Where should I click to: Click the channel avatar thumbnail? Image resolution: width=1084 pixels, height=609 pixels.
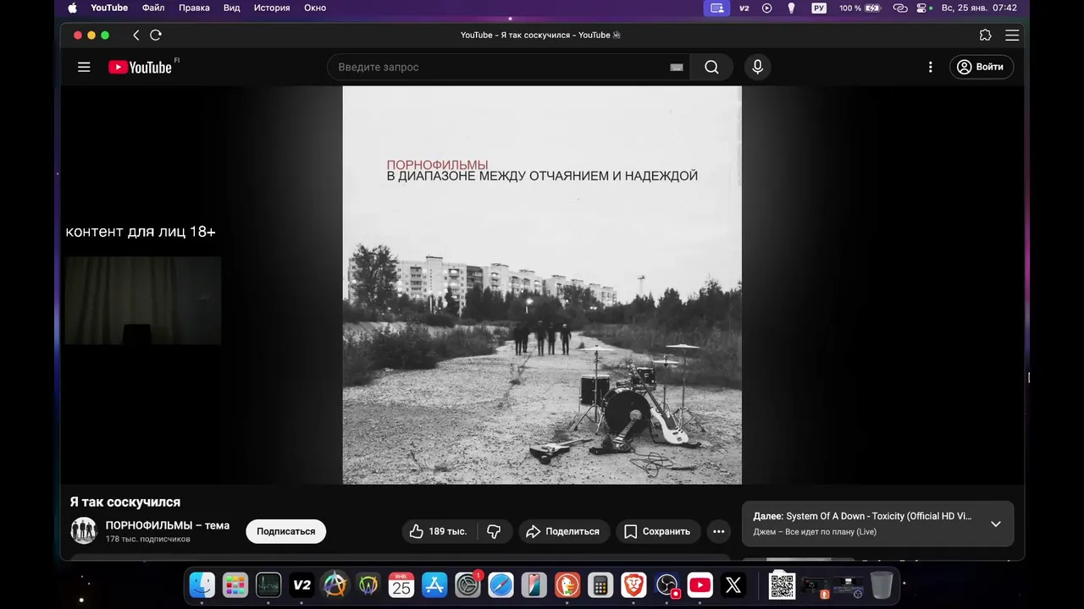point(84,530)
